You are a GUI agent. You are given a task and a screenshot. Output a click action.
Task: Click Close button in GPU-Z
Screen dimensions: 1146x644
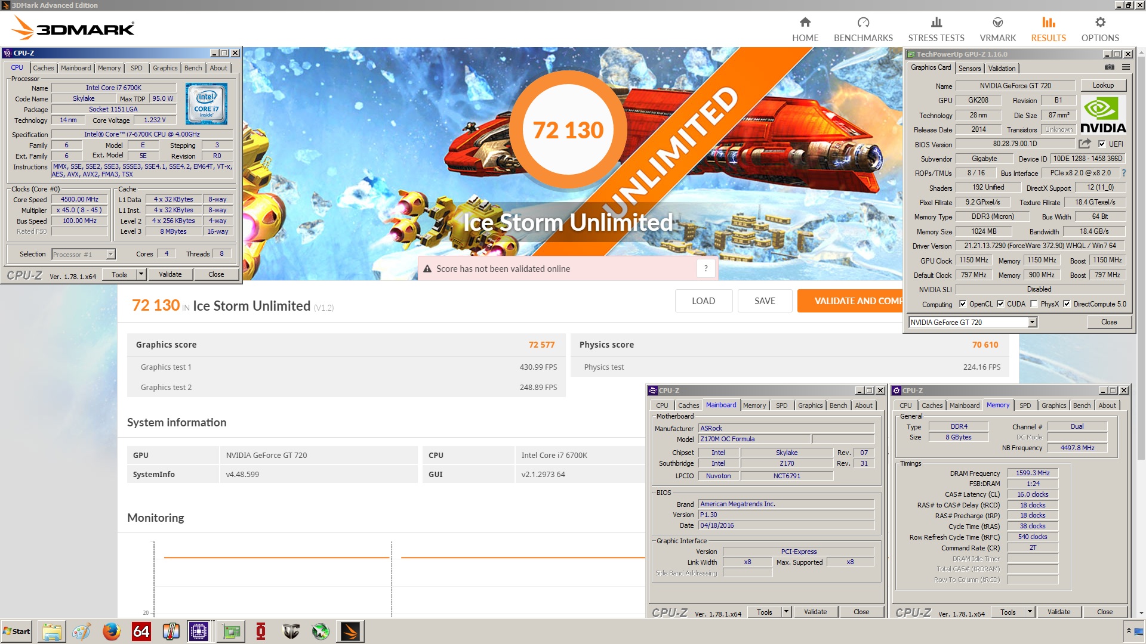pos(1109,322)
